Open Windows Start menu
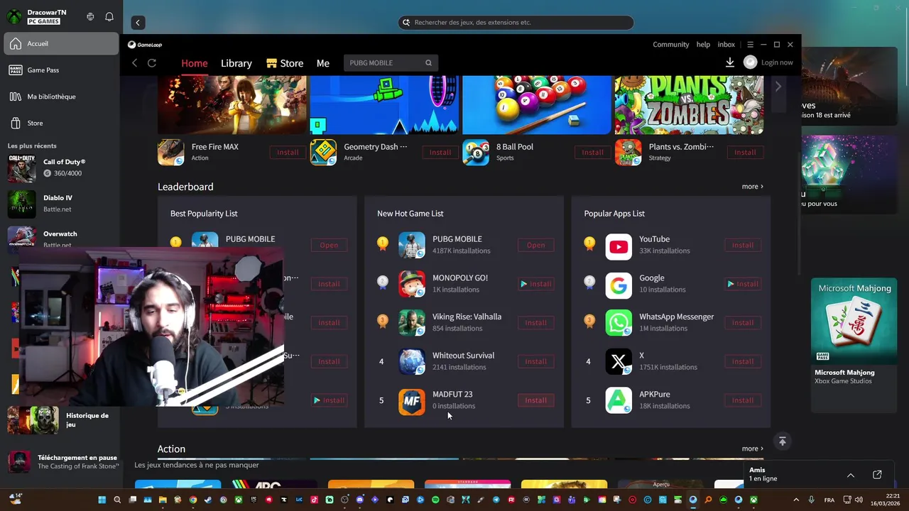909x511 pixels. 102,500
